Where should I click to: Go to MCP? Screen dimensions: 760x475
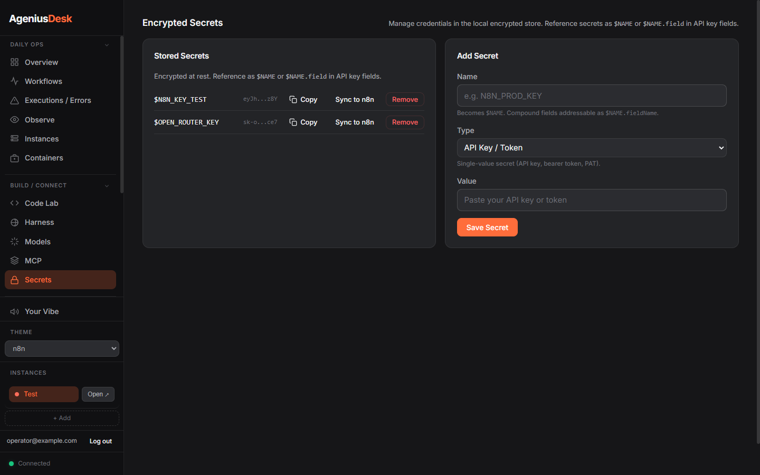[x=60, y=261]
